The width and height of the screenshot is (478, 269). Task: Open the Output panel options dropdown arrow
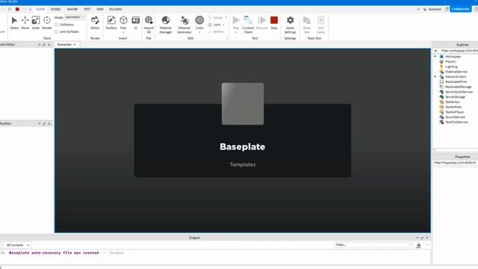coord(418,238)
